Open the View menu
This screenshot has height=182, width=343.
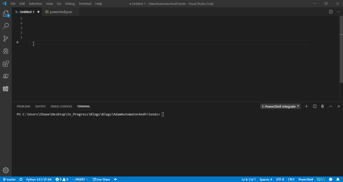[x=49, y=4]
